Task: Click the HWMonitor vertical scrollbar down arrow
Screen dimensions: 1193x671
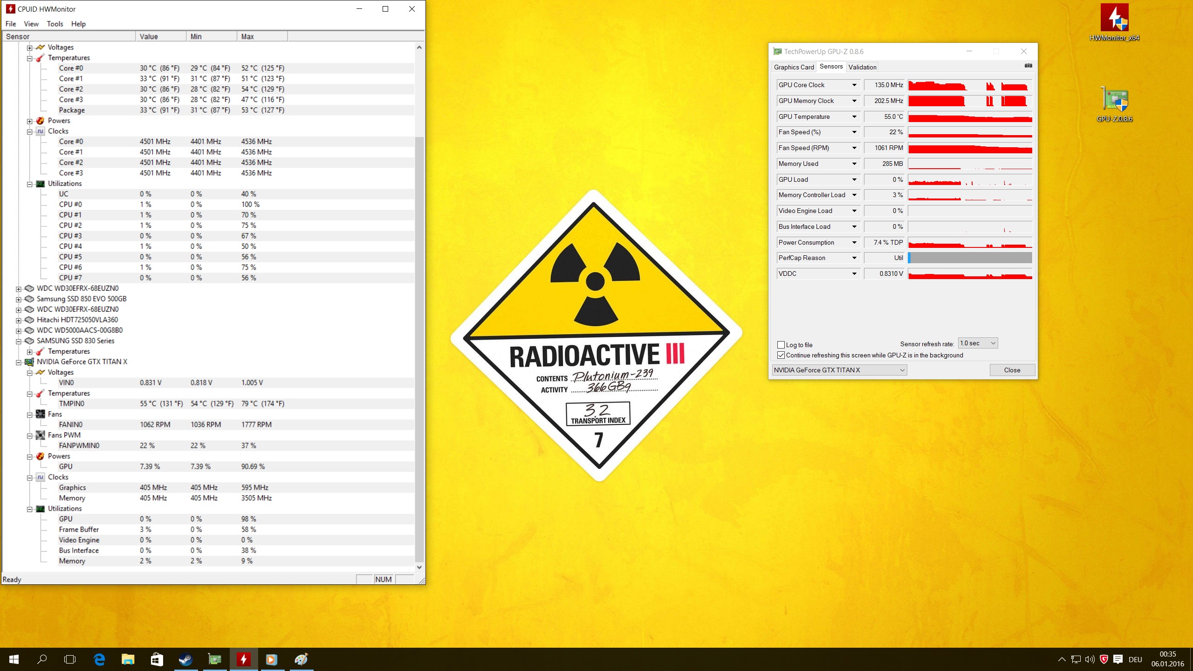Action: 419,567
